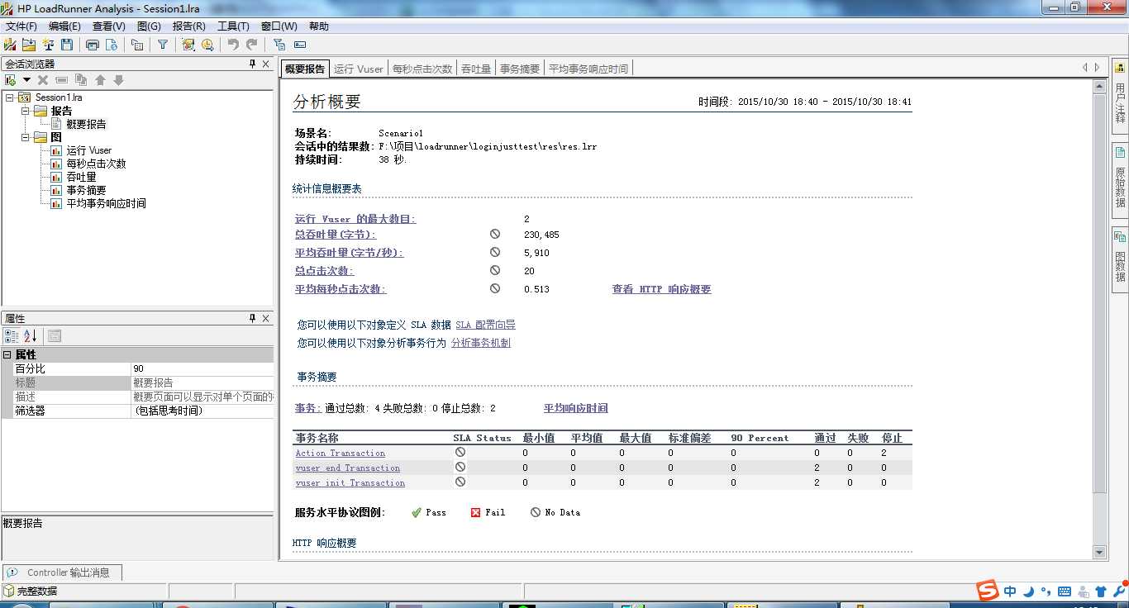Click the move item up arrow icon
Viewport: 1129px width, 608px height.
tap(100, 80)
